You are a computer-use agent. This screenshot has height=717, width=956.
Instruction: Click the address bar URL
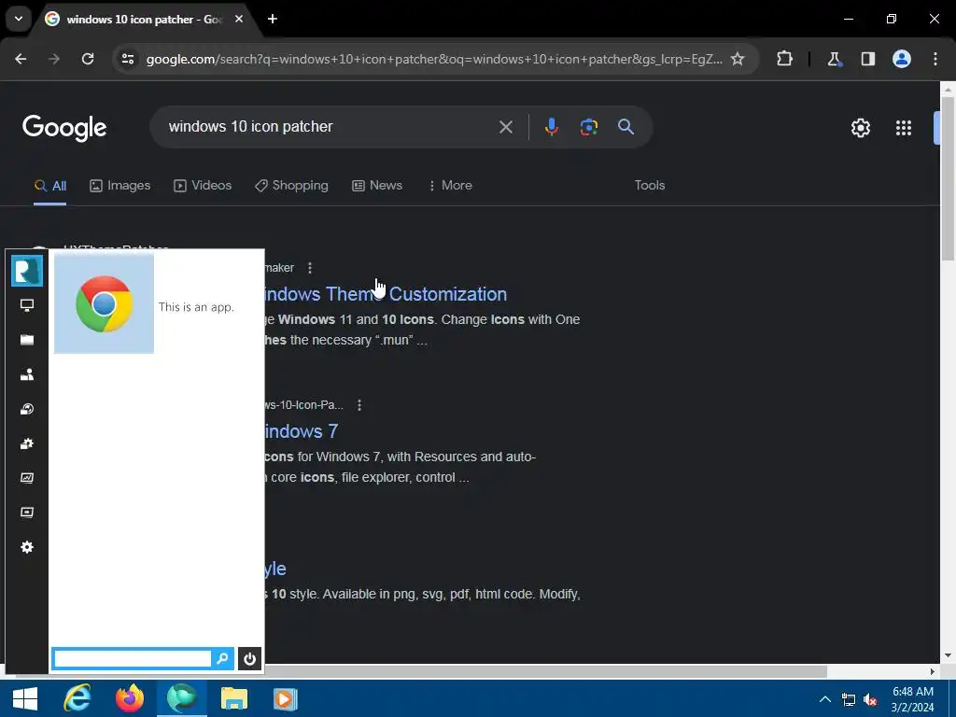point(434,59)
